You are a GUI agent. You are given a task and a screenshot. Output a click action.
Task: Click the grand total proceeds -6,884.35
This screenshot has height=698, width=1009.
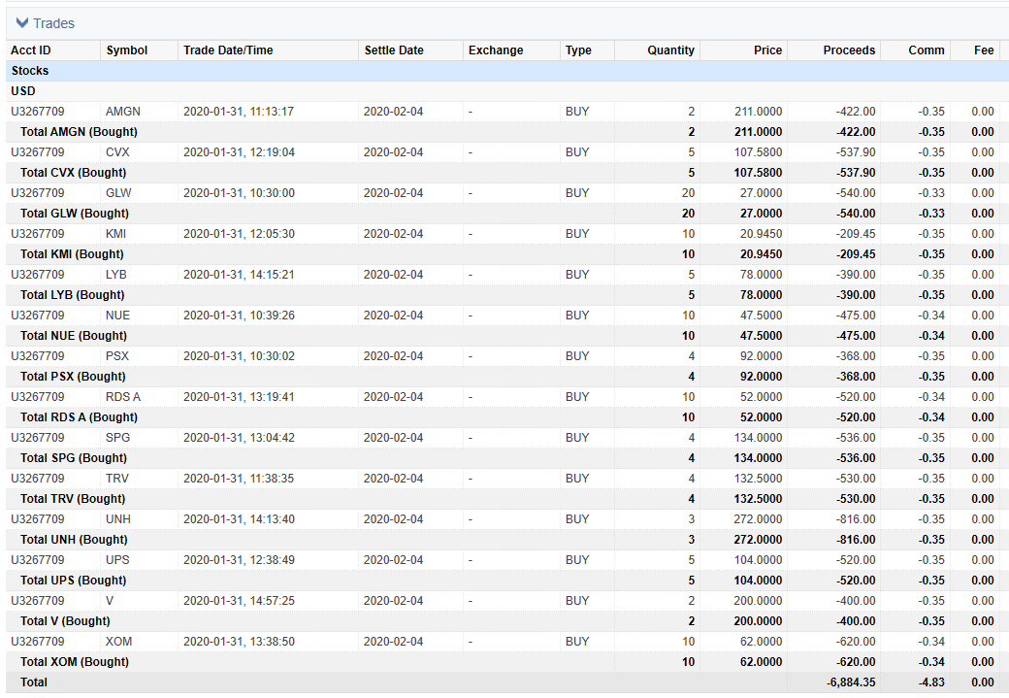pos(851,682)
